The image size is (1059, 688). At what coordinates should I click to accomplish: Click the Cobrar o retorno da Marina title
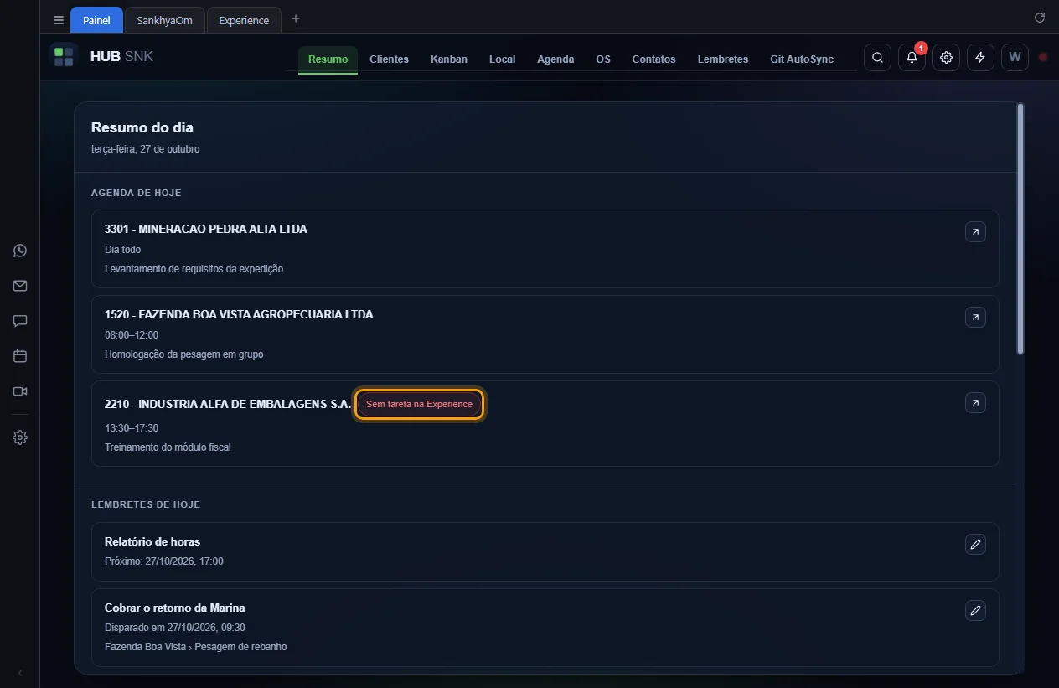tap(175, 608)
